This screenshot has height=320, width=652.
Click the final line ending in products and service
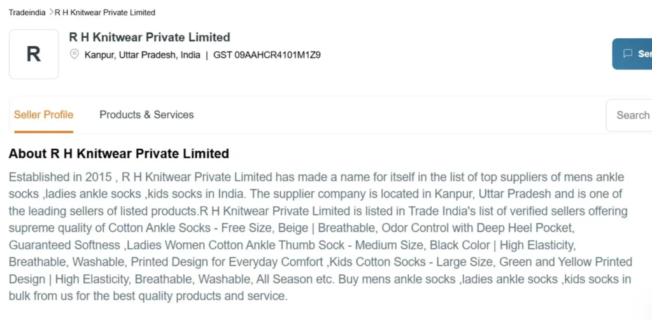point(148,296)
